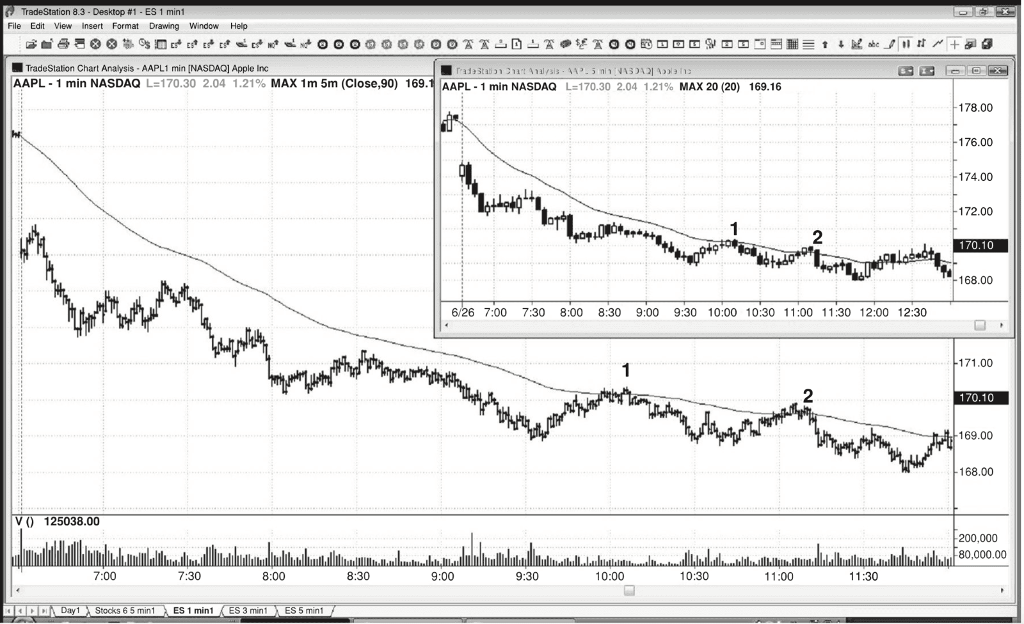1024x624 pixels.
Task: Select the up arrow drawing tool
Action: tap(825, 44)
